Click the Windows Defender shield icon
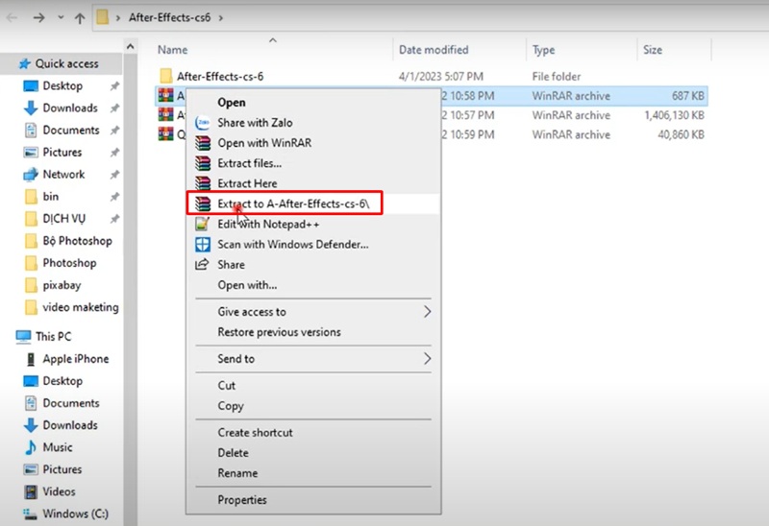Screen dimensions: 769x526 (203, 244)
